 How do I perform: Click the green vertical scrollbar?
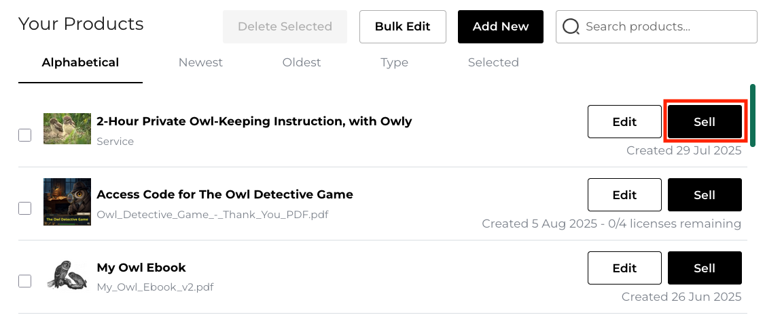point(752,115)
